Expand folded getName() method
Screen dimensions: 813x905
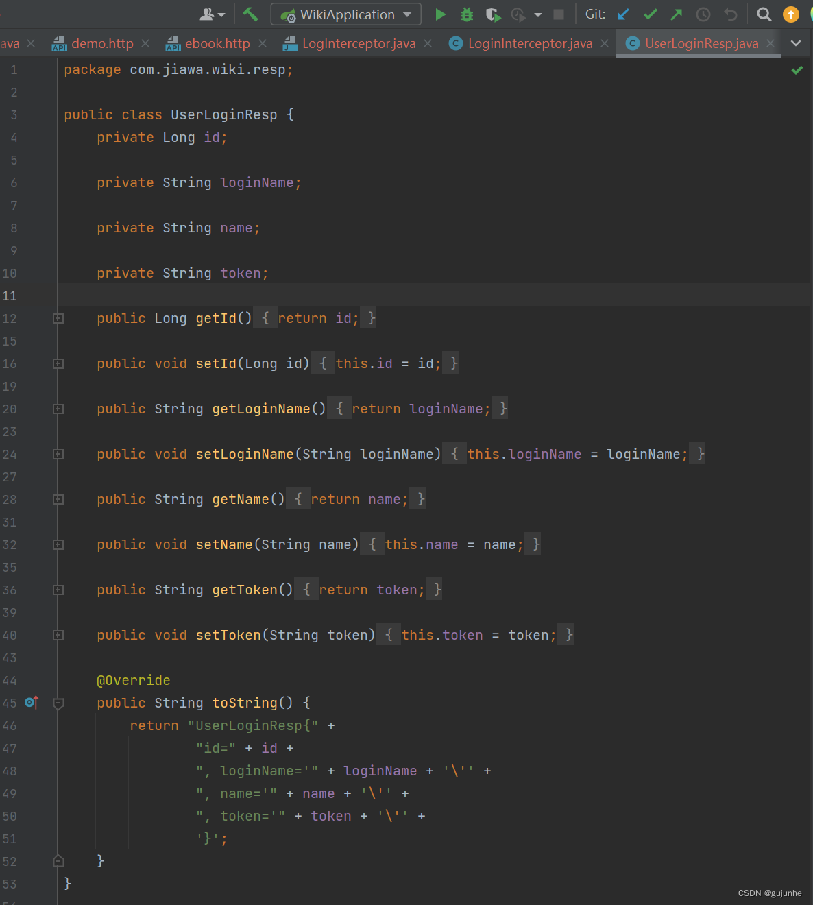(58, 499)
